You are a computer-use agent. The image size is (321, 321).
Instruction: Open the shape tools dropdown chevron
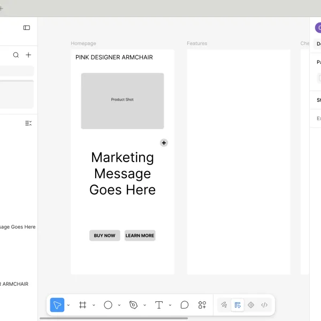tap(119, 305)
